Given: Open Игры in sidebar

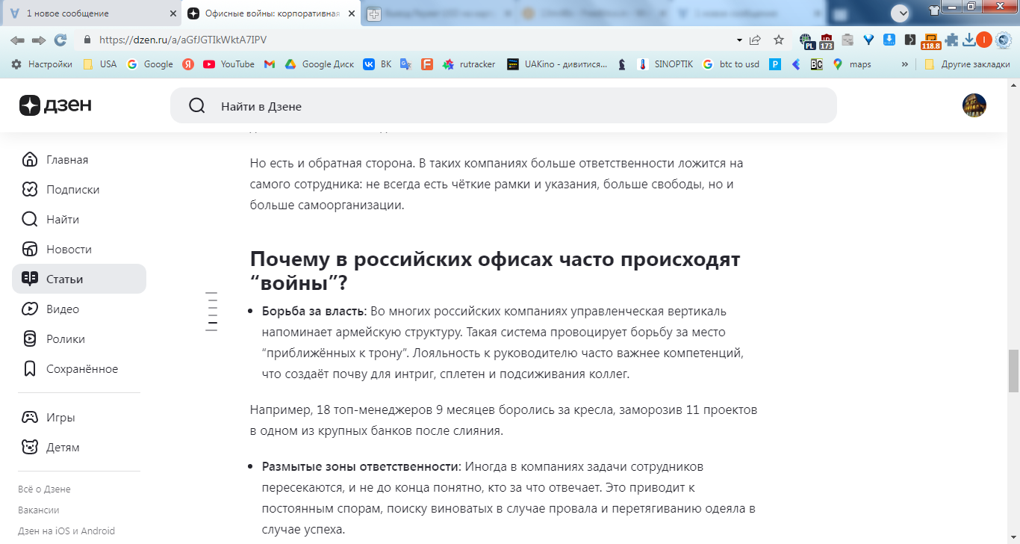Looking at the screenshot, I should point(79,417).
